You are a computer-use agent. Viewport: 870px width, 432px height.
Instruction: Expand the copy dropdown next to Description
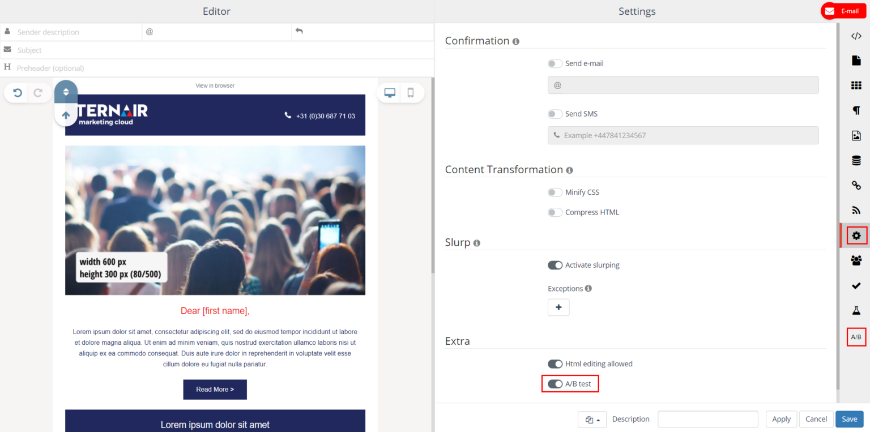592,420
